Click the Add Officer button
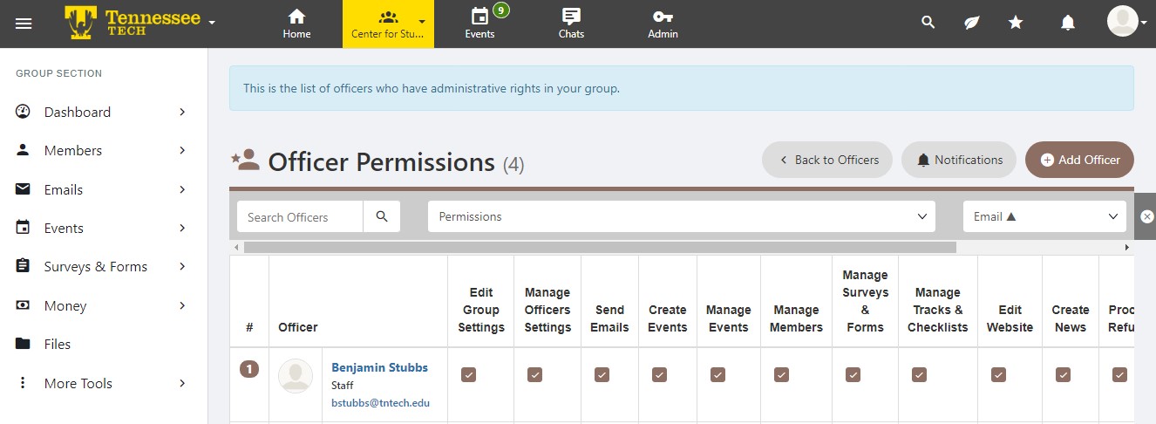 pyautogui.click(x=1079, y=160)
